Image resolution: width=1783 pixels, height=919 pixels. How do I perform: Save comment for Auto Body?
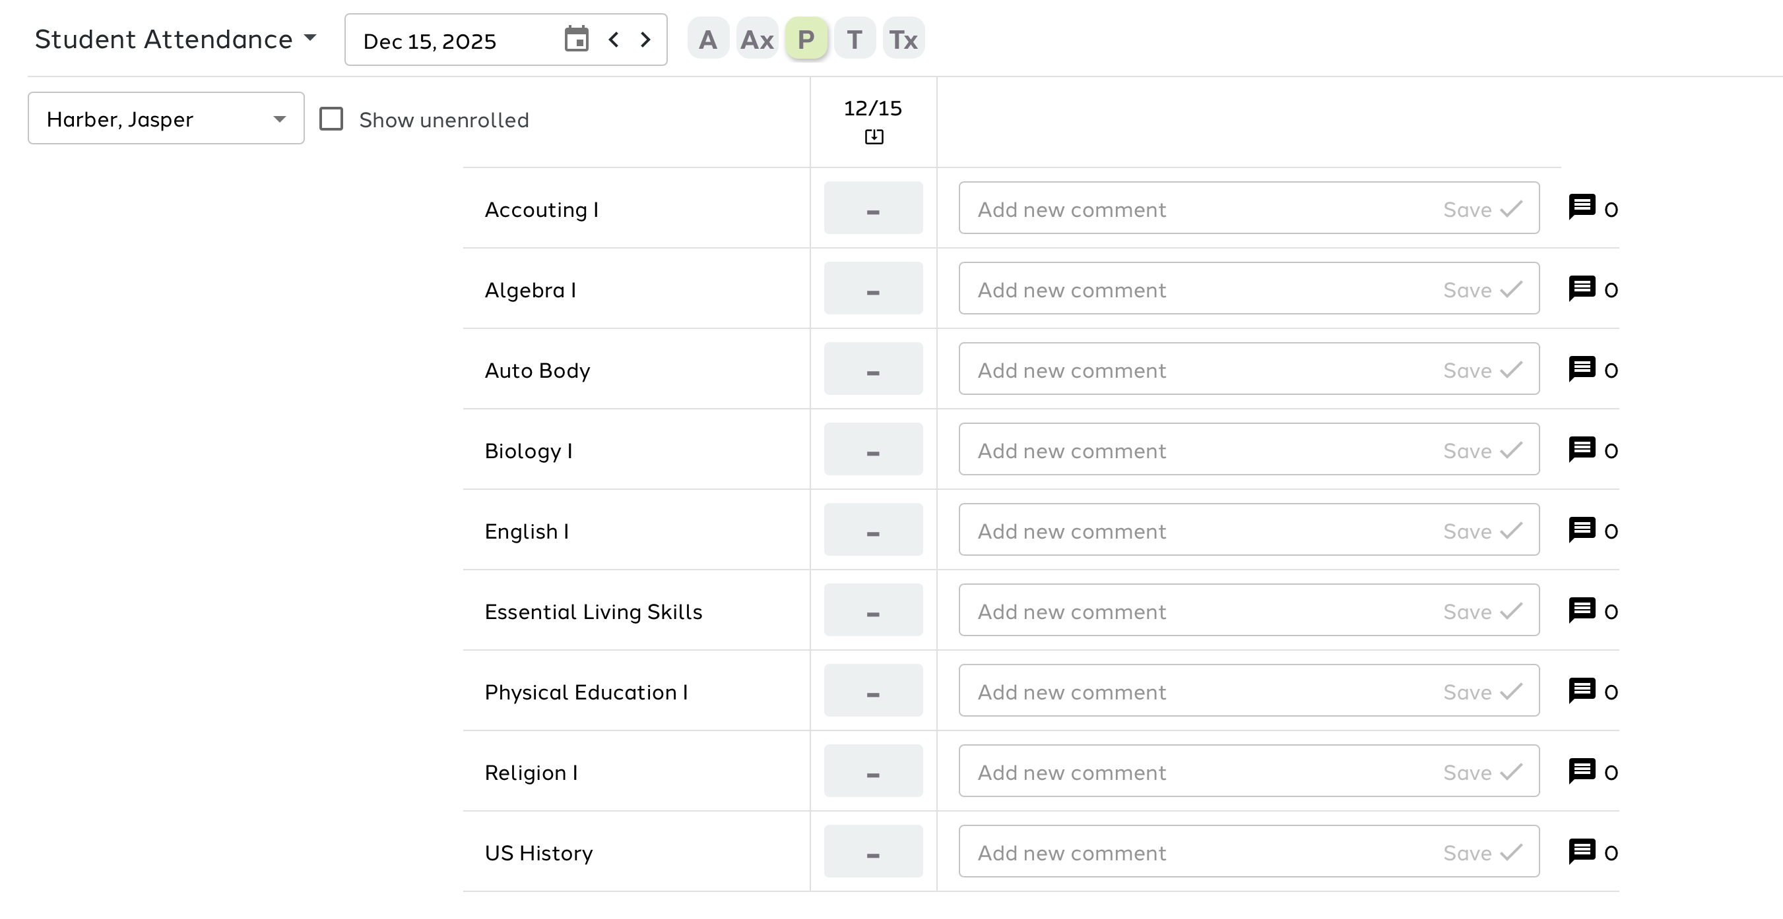[1482, 370]
